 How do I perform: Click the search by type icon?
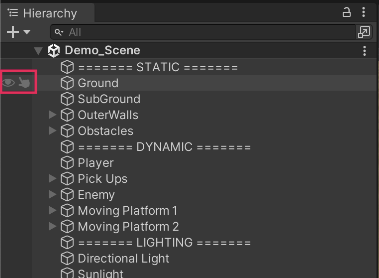[x=364, y=32]
